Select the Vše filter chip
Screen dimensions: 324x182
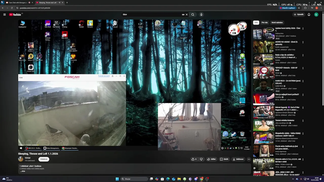[x=256, y=22]
